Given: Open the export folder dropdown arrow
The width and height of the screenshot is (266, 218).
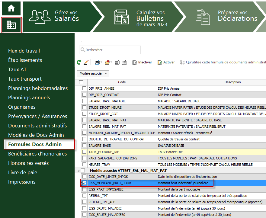Looking at the screenshot, I should (x=111, y=62).
